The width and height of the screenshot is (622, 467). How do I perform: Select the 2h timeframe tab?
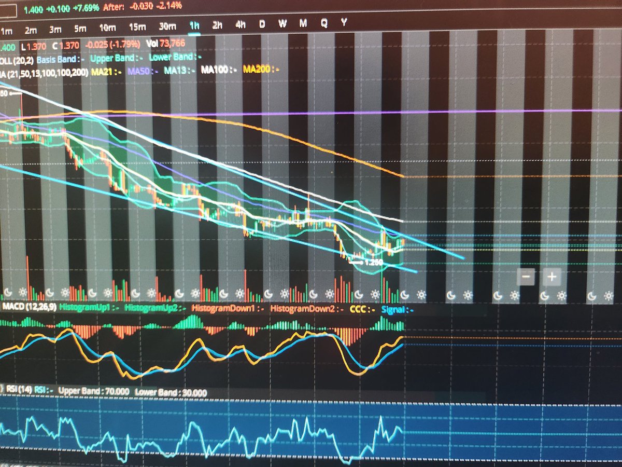pos(218,23)
